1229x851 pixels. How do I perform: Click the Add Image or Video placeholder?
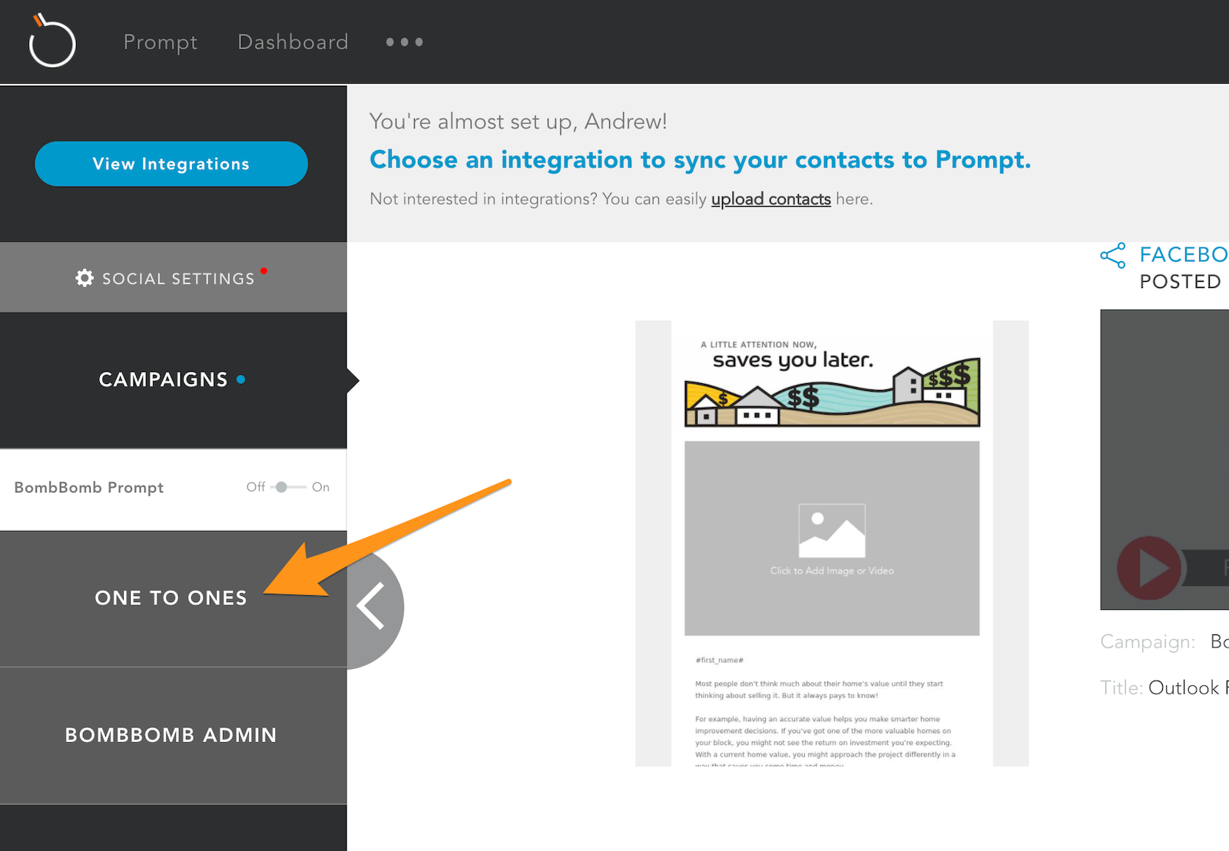click(x=832, y=538)
